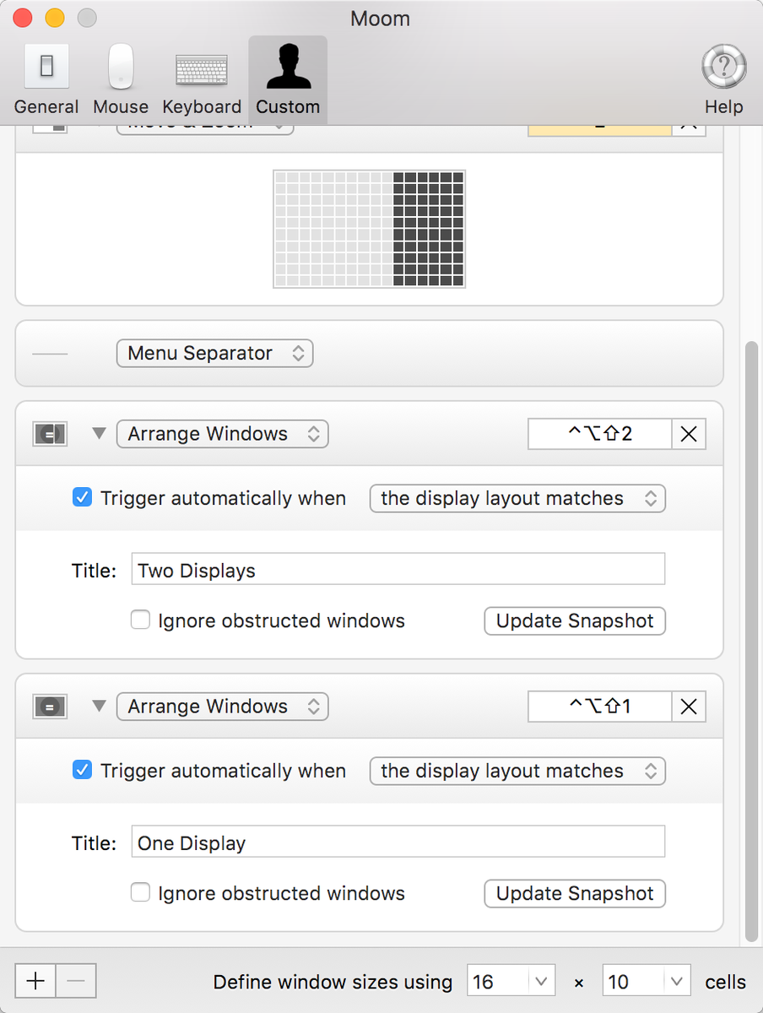Click the Move & Zoom grid preview
This screenshot has width=763, height=1013.
[369, 229]
